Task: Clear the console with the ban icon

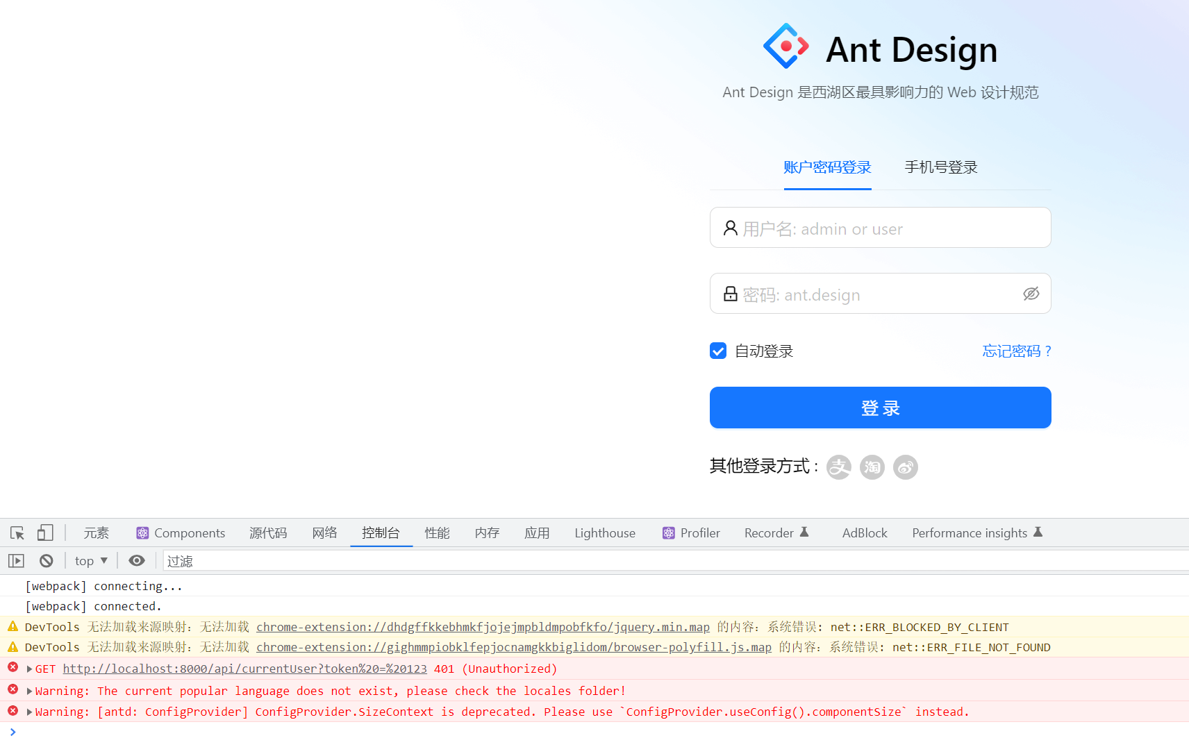Action: tap(47, 561)
